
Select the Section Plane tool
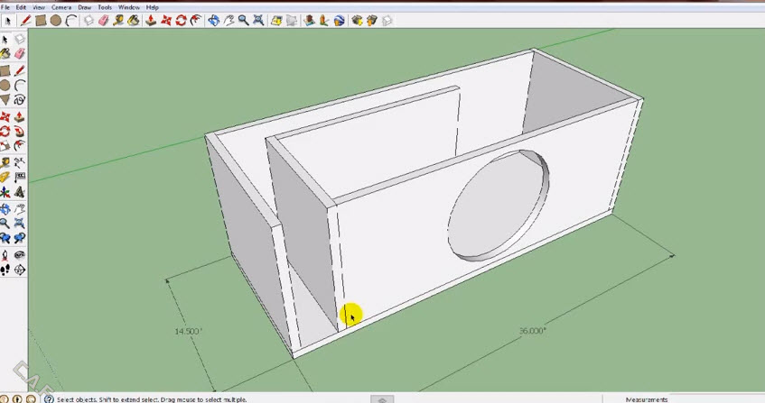click(x=20, y=270)
